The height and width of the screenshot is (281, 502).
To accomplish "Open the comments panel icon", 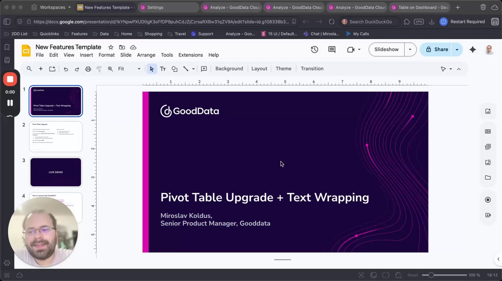I will click(332, 50).
